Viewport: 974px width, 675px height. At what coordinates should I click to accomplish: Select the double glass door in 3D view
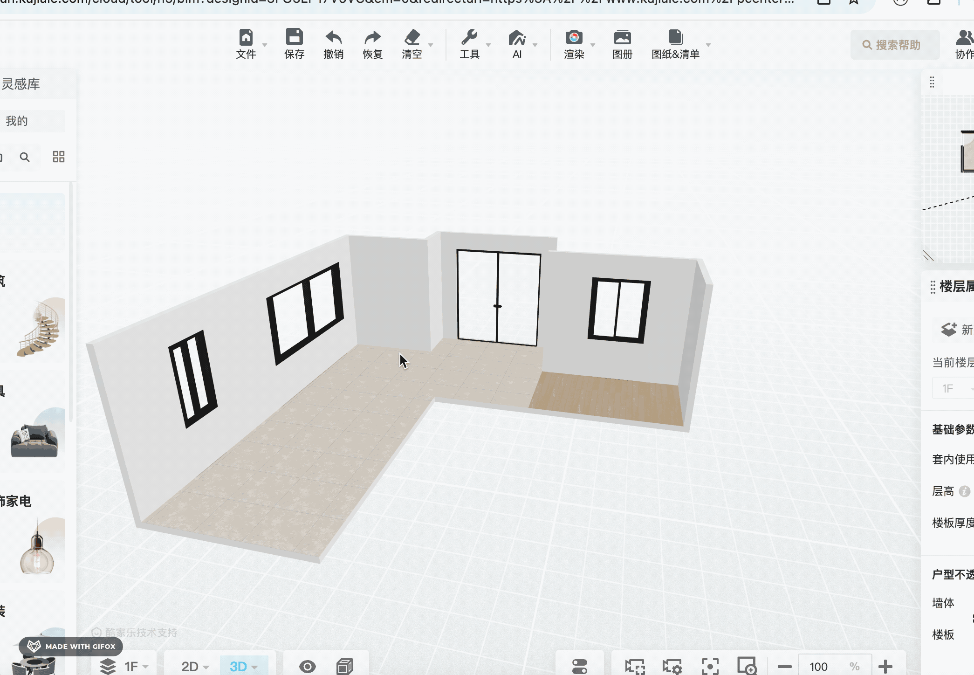[498, 297]
